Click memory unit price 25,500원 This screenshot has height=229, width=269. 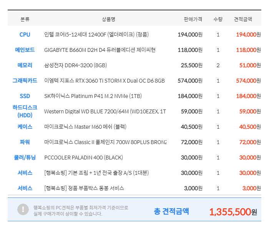coord(192,65)
